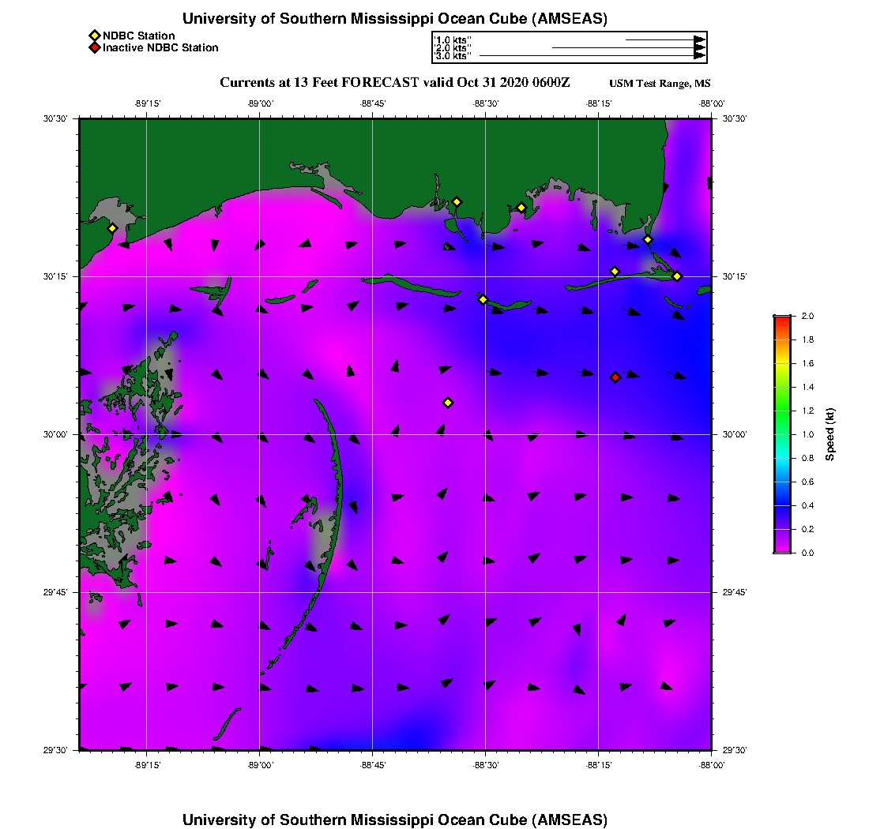Select the red inactive station marker on the map
Screen dimensions: 869x829
615,377
